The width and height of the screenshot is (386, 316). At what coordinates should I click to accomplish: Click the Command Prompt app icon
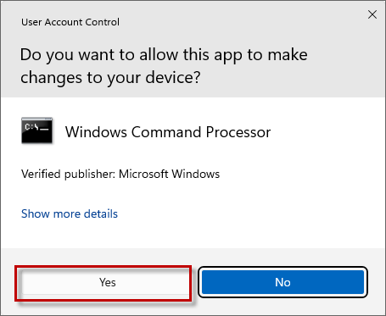click(x=36, y=130)
